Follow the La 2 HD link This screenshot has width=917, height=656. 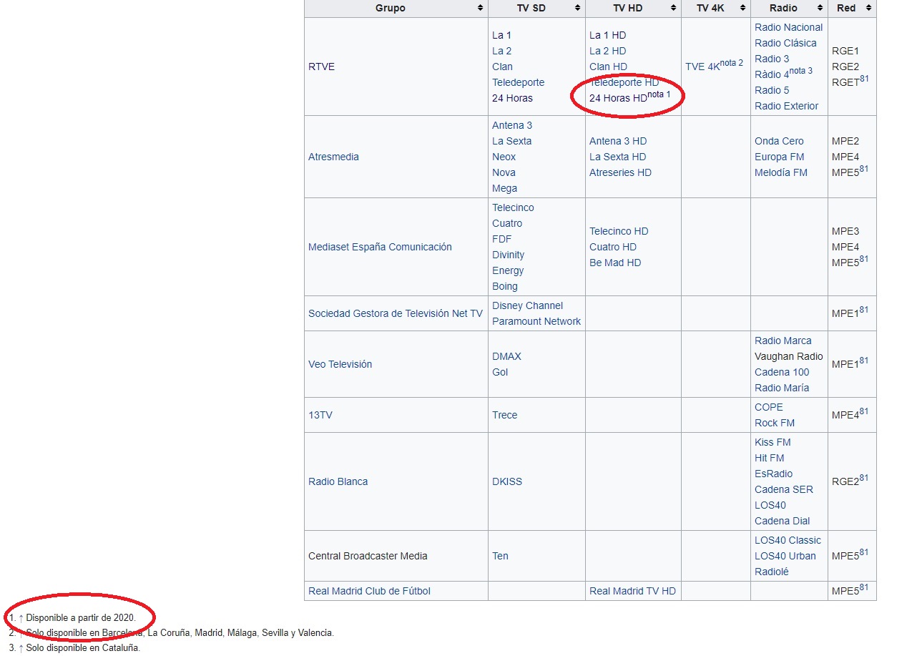(608, 51)
